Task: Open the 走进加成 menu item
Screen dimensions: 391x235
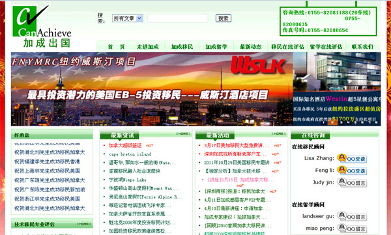Action: (x=148, y=47)
